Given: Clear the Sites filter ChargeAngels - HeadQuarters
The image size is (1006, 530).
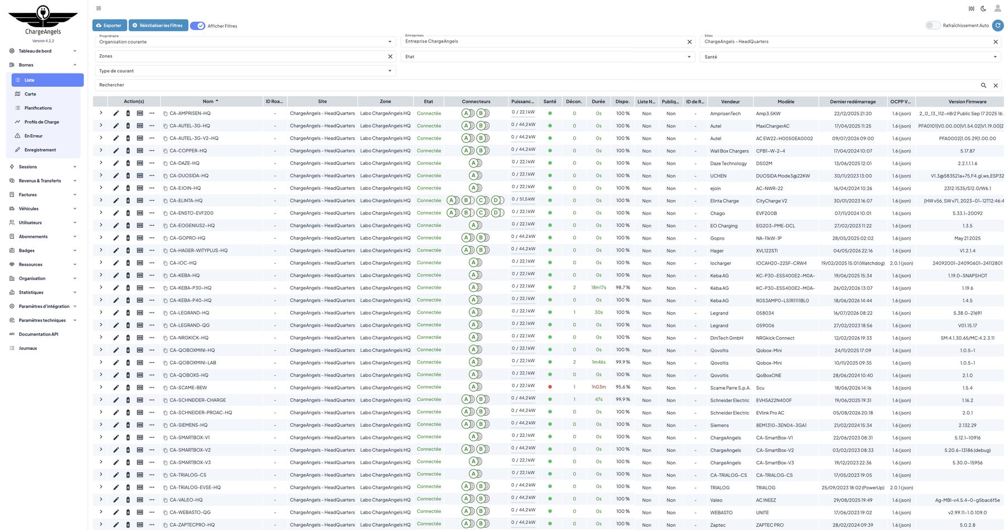Looking at the screenshot, I should [995, 42].
